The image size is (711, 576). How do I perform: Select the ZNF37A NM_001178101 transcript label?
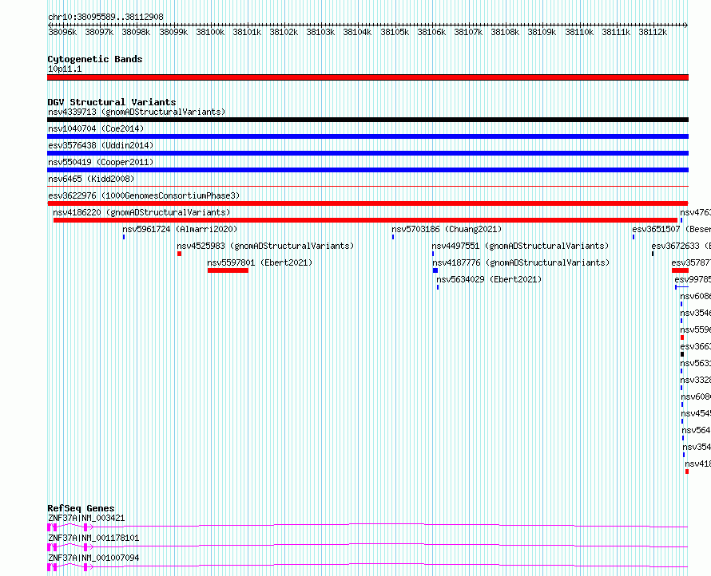pyautogui.click(x=93, y=539)
